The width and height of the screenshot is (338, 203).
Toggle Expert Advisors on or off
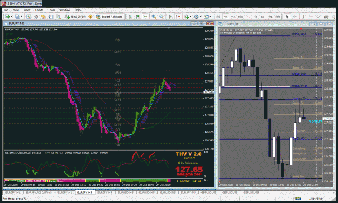pyautogui.click(x=109, y=17)
